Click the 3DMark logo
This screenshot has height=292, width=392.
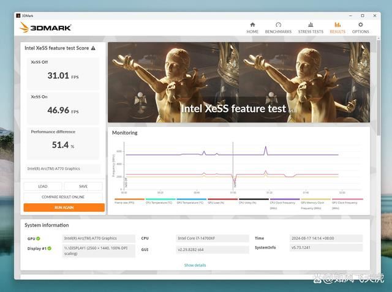coord(46,27)
